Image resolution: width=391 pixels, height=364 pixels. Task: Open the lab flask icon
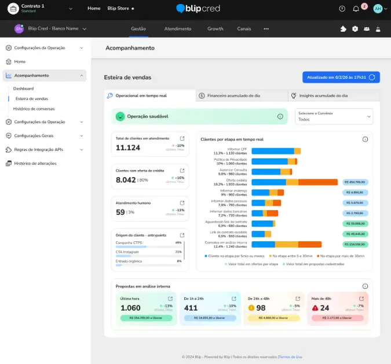(378, 29)
